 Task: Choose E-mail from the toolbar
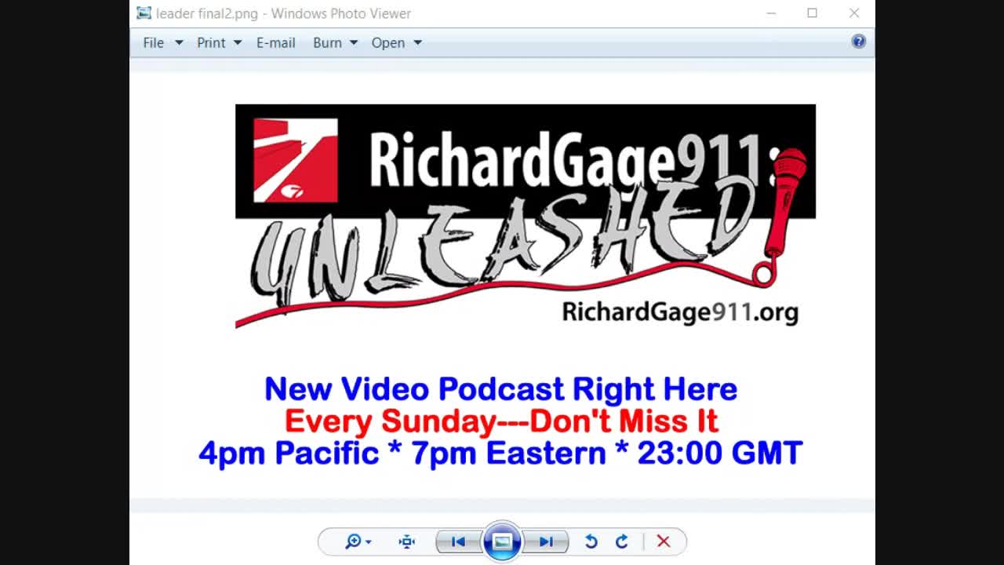click(x=276, y=42)
